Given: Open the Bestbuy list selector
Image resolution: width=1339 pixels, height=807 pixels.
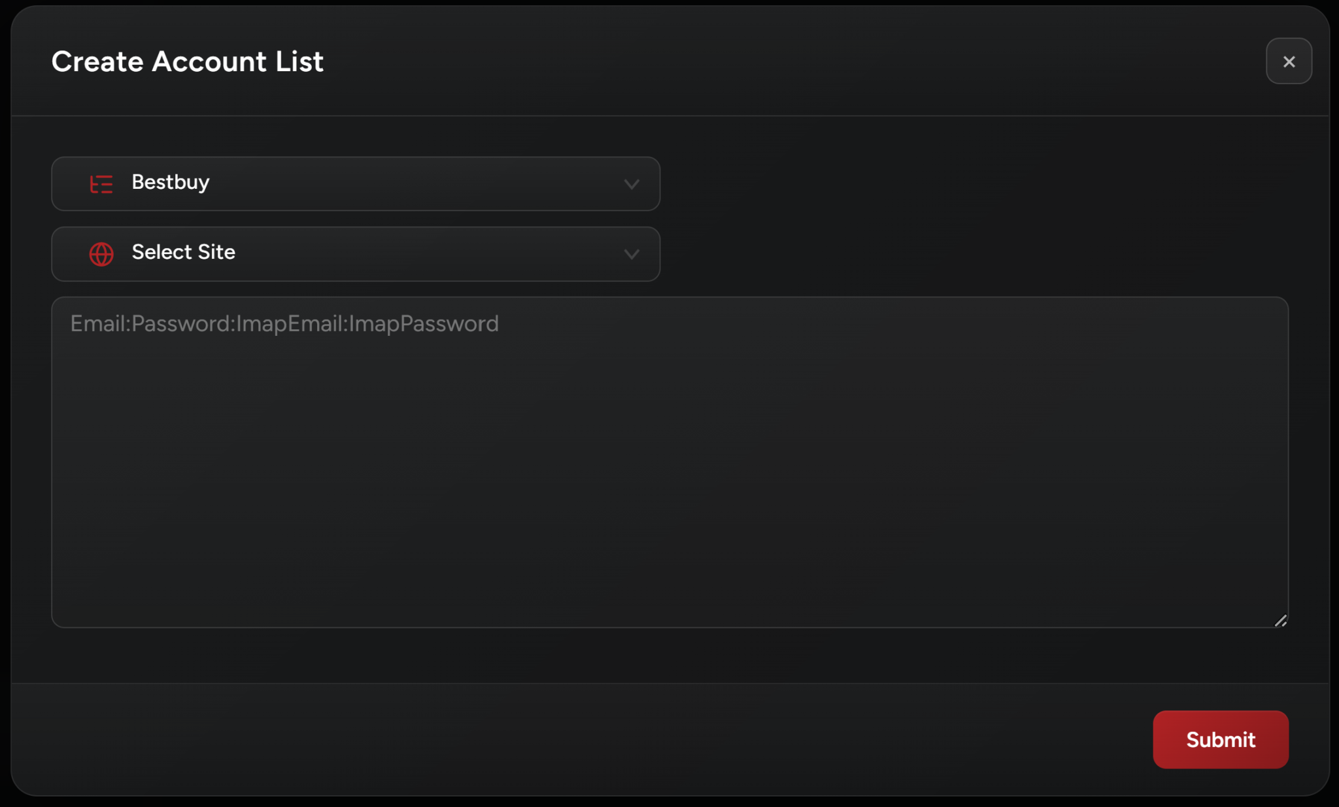Looking at the screenshot, I should tap(355, 184).
